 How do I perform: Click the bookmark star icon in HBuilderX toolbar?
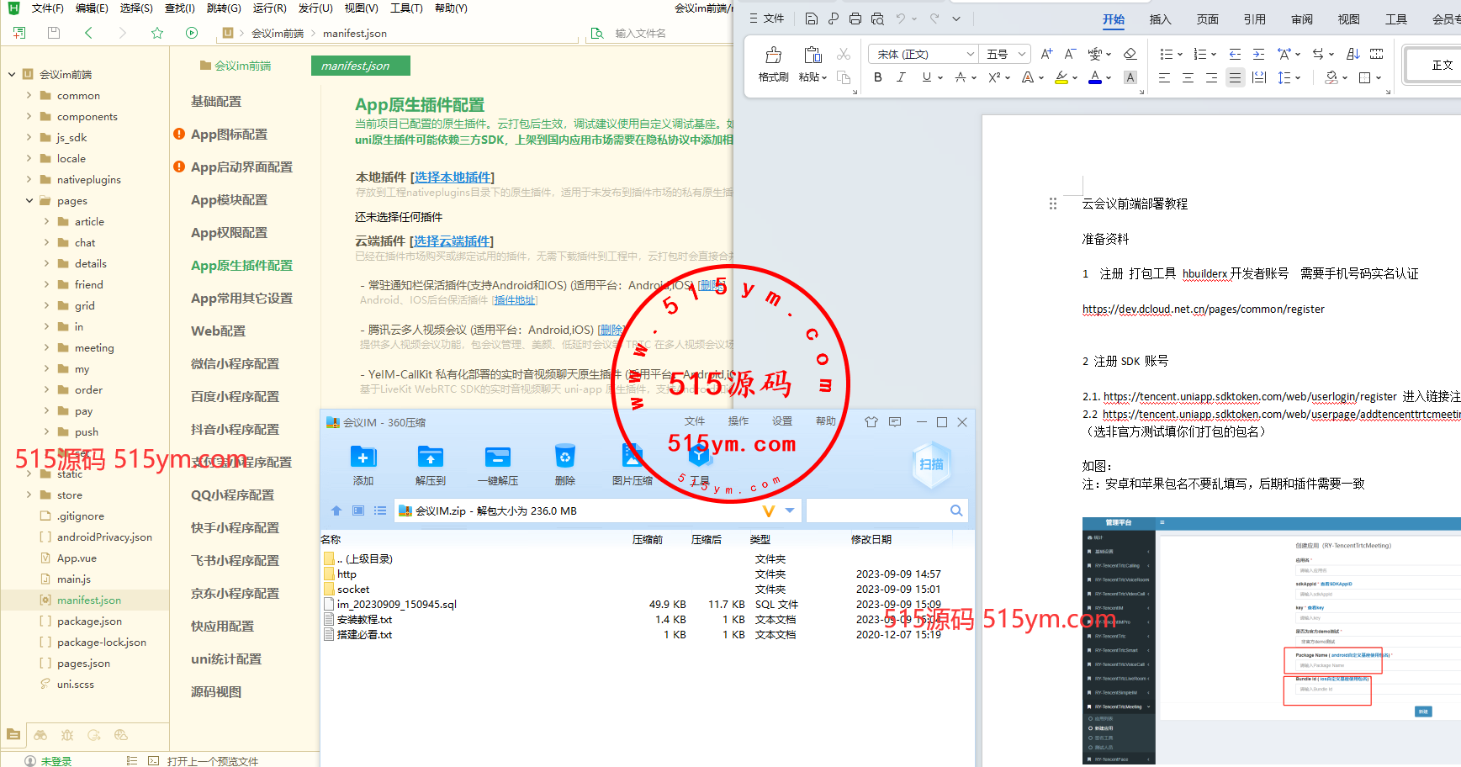[x=157, y=33]
